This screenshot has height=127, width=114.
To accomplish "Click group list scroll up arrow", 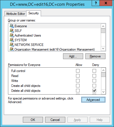I will pyautogui.click(x=103, y=26).
